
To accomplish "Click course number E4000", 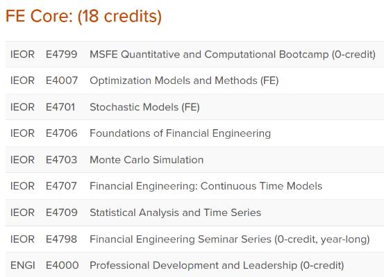I will pos(62,265).
